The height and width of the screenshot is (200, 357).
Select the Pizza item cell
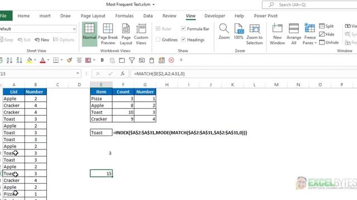[102, 99]
